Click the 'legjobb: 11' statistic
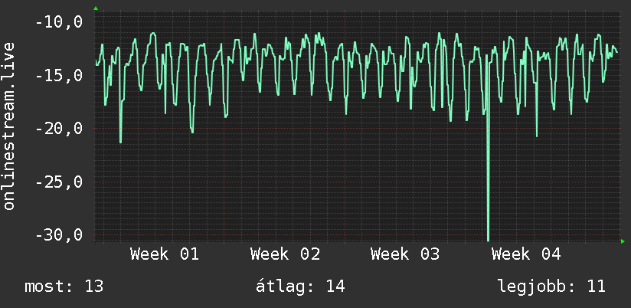Screen dimensions: 631x308 point(551,287)
